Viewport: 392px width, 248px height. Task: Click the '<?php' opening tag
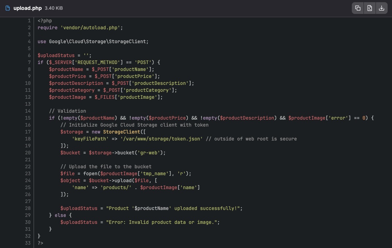pyautogui.click(x=45, y=20)
